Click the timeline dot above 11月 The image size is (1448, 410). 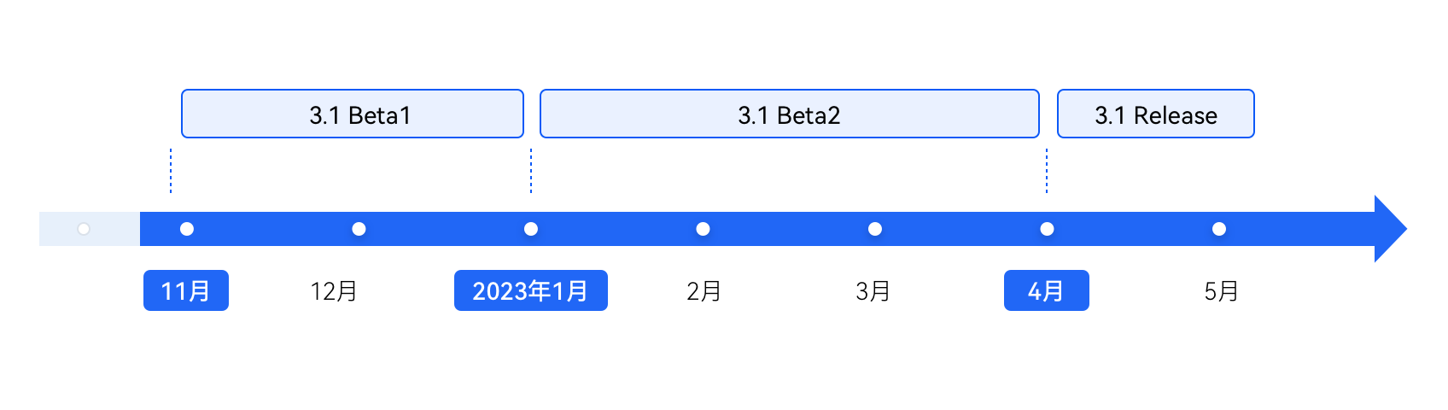click(x=187, y=229)
